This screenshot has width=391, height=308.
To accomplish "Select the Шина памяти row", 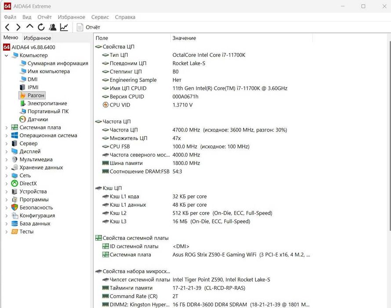I will point(203,163).
